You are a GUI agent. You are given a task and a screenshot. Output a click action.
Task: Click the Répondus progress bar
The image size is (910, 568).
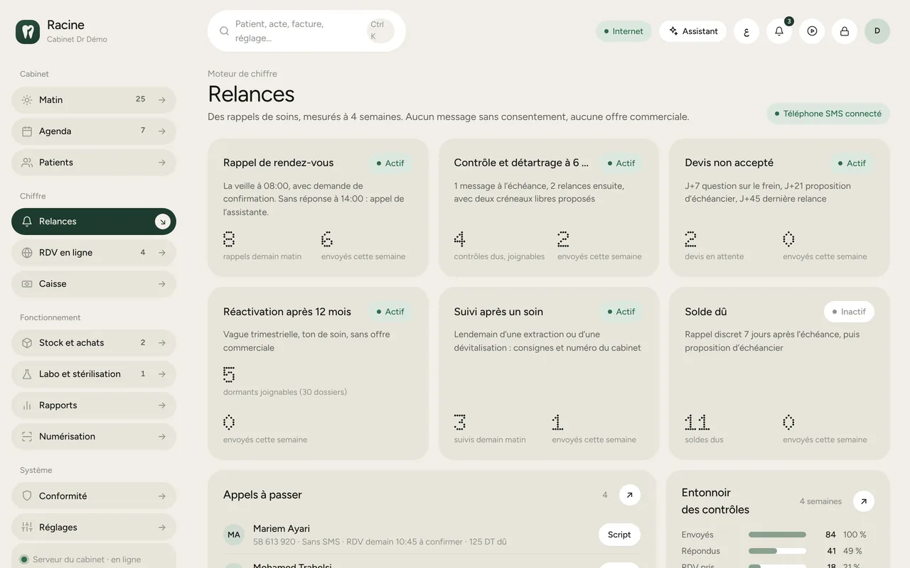[x=777, y=551]
